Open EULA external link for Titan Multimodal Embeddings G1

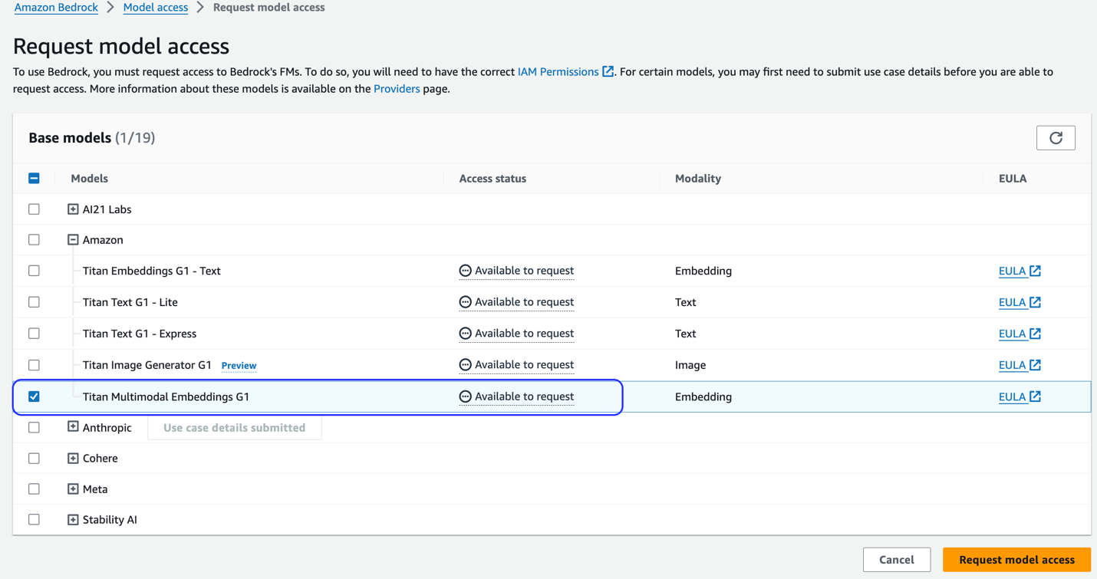[x=1035, y=396]
